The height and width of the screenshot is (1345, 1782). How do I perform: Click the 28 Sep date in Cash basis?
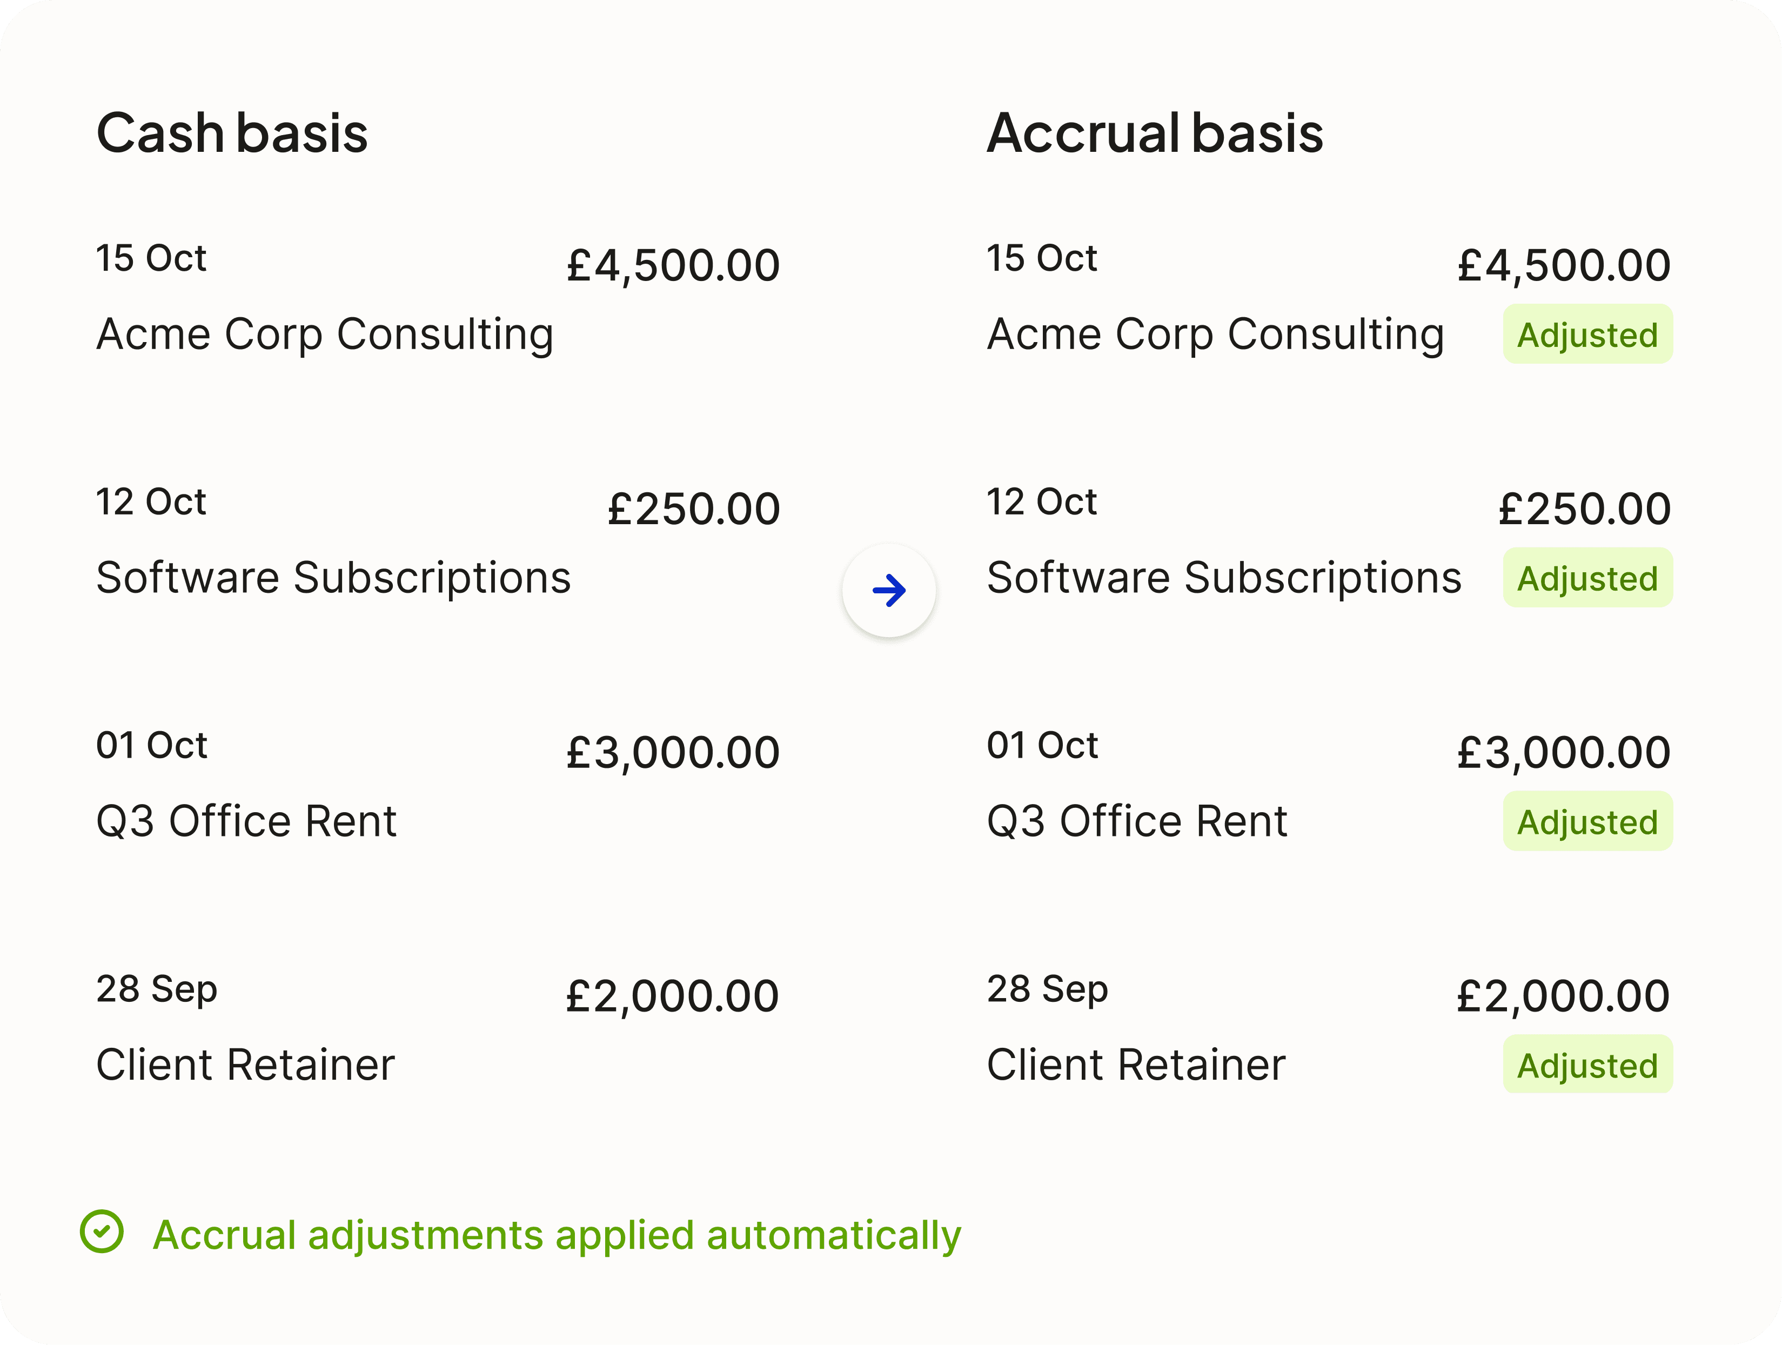point(156,989)
